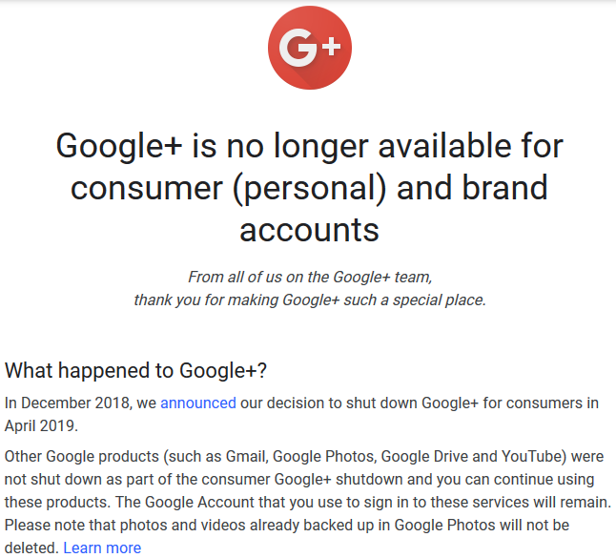Click the red Google+ logo

pyautogui.click(x=310, y=48)
